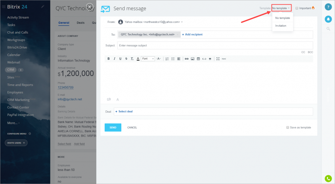The width and height of the screenshot is (335, 184).
Task: Open the Font family dropdown
Action: (148, 59)
